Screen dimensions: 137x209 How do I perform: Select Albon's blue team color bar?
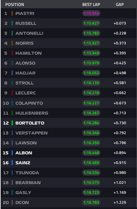[12, 153]
